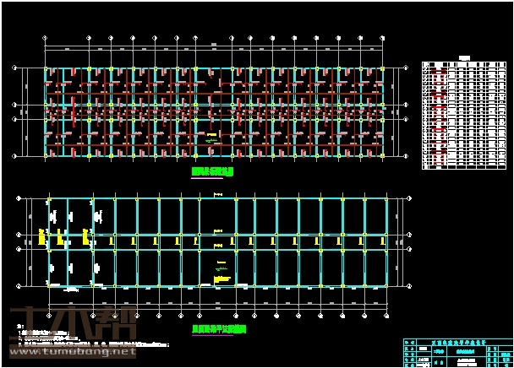Screen dimensions: 514x368
Task: Click the upper floor plan green title label
Action: click(212, 171)
